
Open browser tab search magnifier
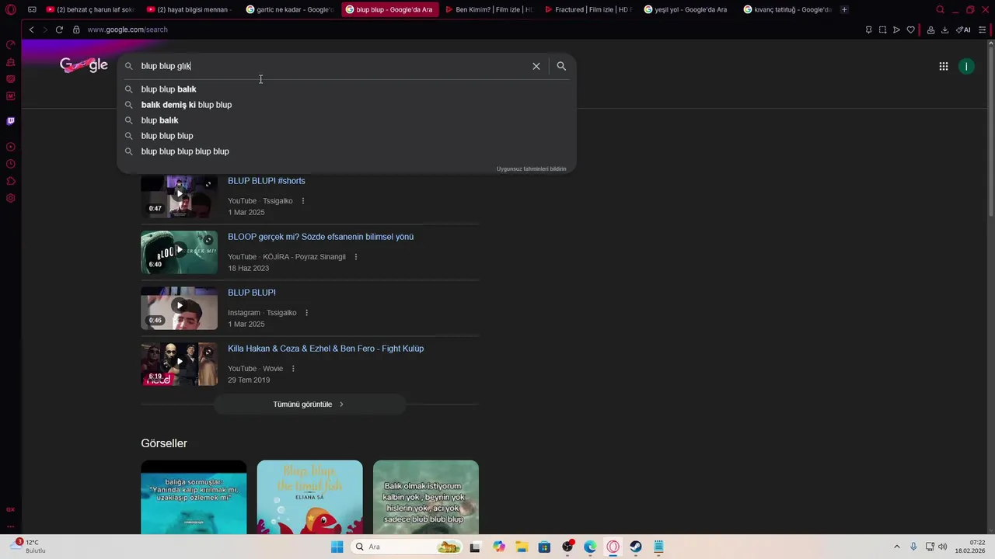[x=941, y=9]
